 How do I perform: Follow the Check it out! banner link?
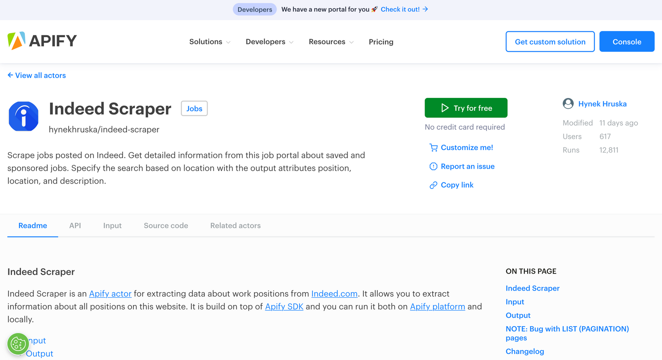[x=400, y=9]
